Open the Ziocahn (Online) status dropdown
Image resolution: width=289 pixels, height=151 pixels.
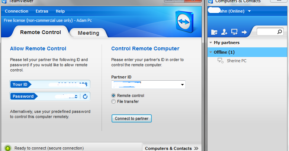pos(249,11)
